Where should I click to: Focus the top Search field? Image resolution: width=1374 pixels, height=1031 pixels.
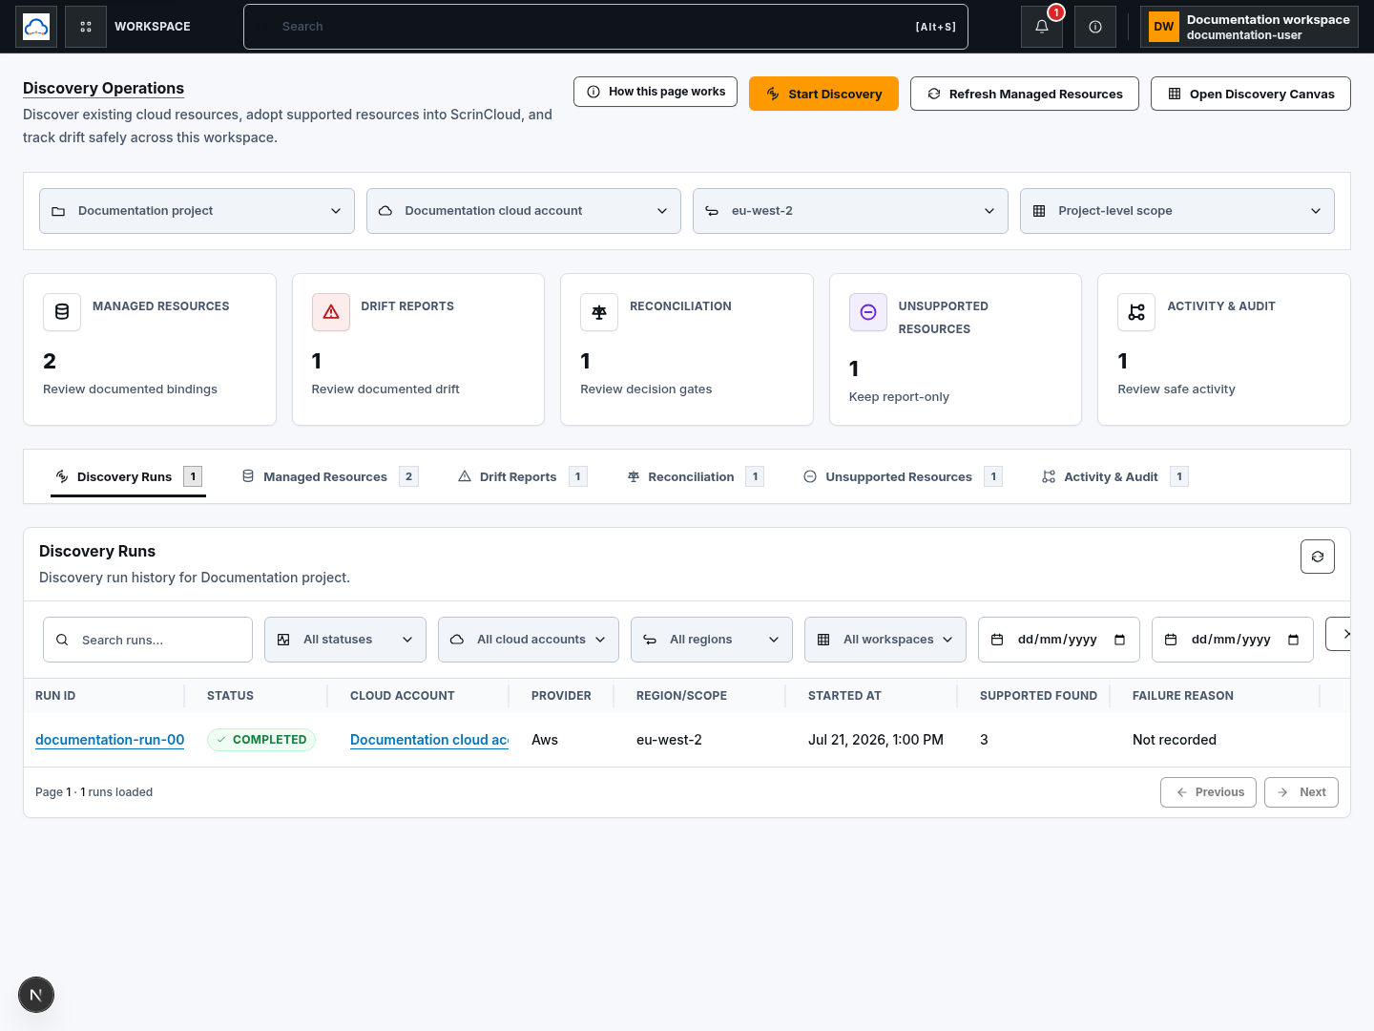point(606,27)
